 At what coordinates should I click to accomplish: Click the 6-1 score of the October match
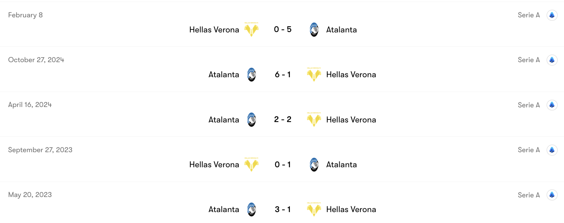283,74
